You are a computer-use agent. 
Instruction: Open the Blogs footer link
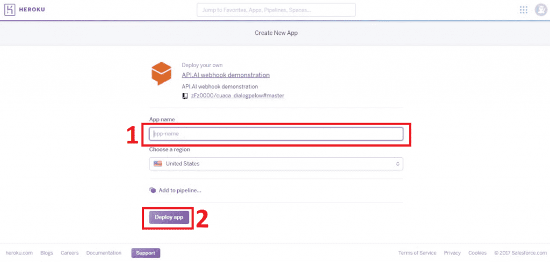[47, 253]
